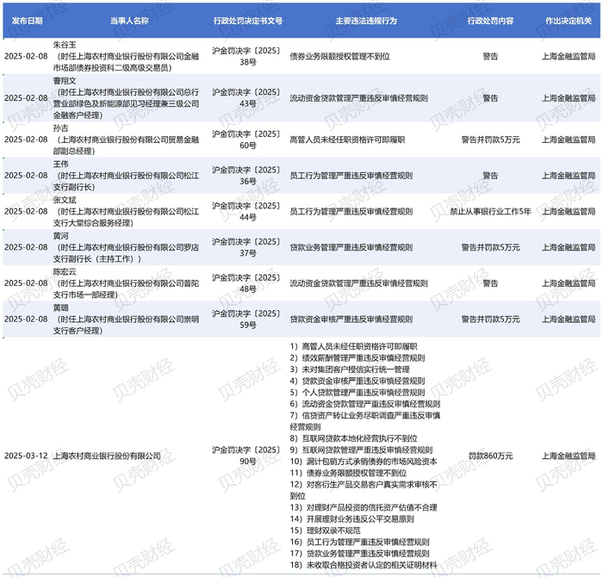Click document number 沪金罚决字〔2025〕44号
Image resolution: width=603 pixels, height=577 pixels.
pos(248,212)
